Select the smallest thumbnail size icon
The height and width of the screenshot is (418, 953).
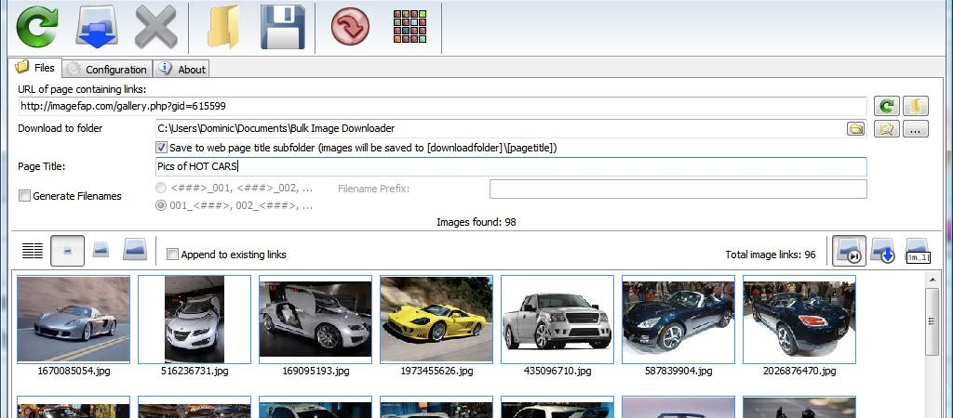(67, 251)
